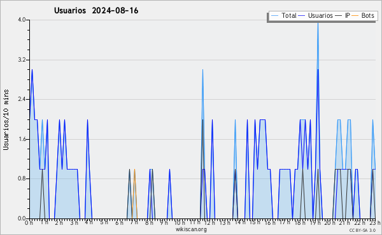Image resolution: width=382 pixels, height=235 pixels.
Task: Click the light blue Total legend line
Action: click(274, 16)
